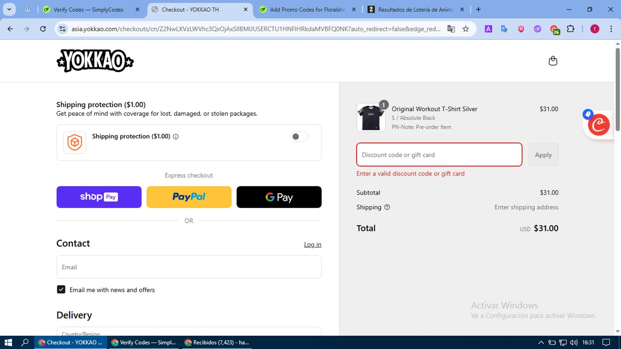Open the Windows notification center
The image size is (621, 349).
(606, 342)
